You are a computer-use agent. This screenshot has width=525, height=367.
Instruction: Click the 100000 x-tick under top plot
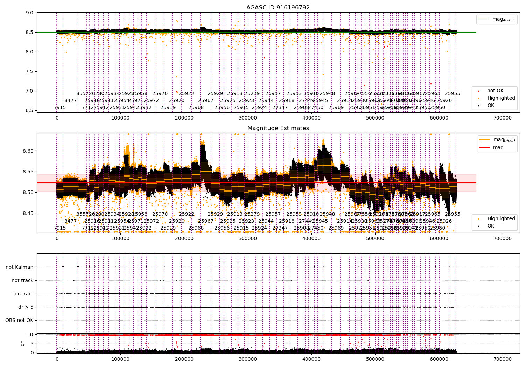120,118
